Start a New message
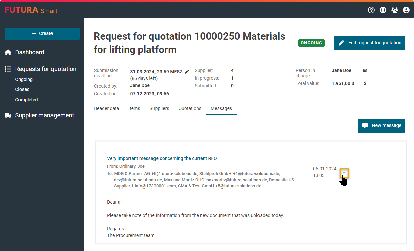The width and height of the screenshot is (414, 251). pos(381,126)
